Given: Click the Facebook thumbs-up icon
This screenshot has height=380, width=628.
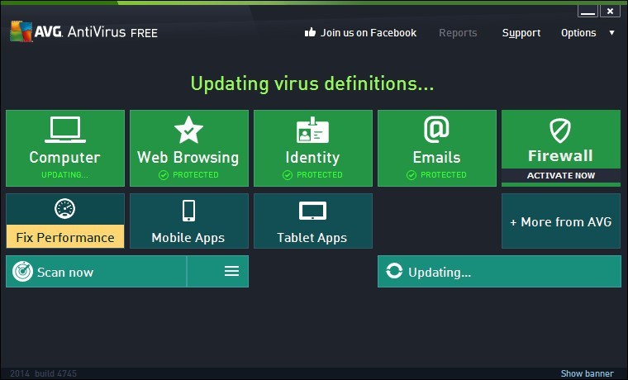Looking at the screenshot, I should click(x=310, y=32).
